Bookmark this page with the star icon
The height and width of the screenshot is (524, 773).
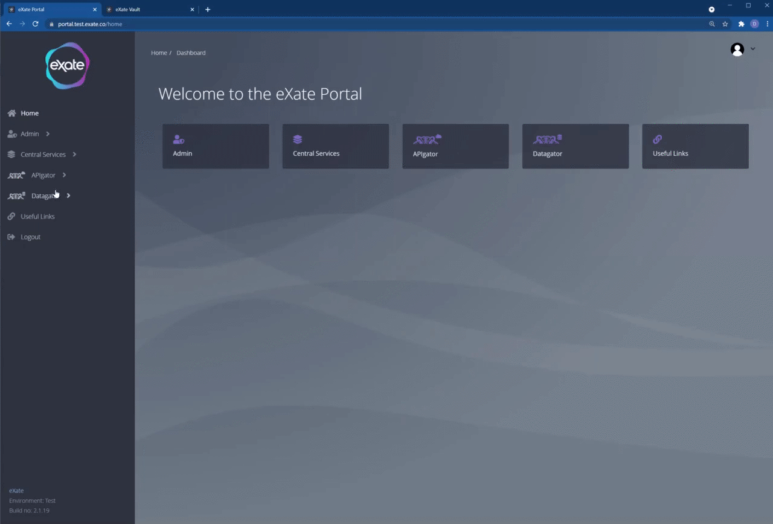coord(725,24)
